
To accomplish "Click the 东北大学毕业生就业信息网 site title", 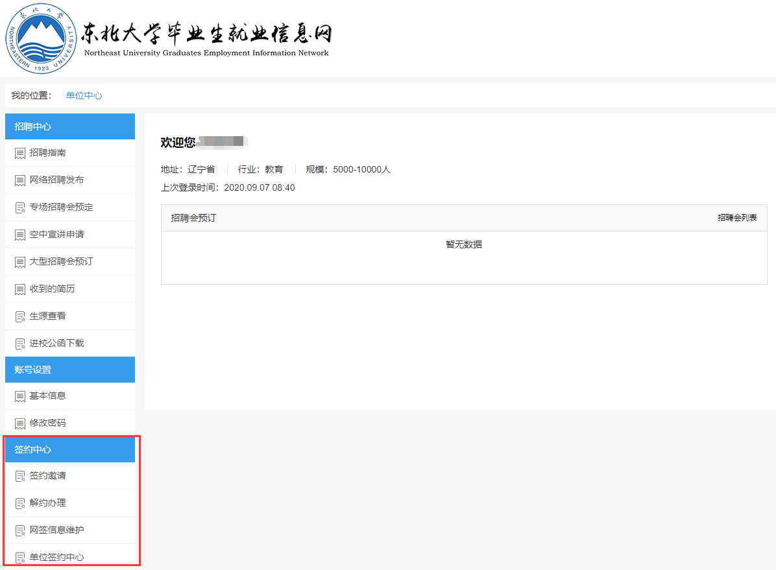I will click(x=206, y=33).
